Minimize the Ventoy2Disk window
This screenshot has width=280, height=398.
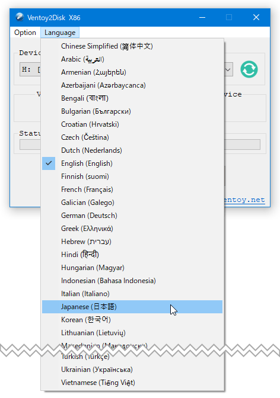(x=202, y=17)
